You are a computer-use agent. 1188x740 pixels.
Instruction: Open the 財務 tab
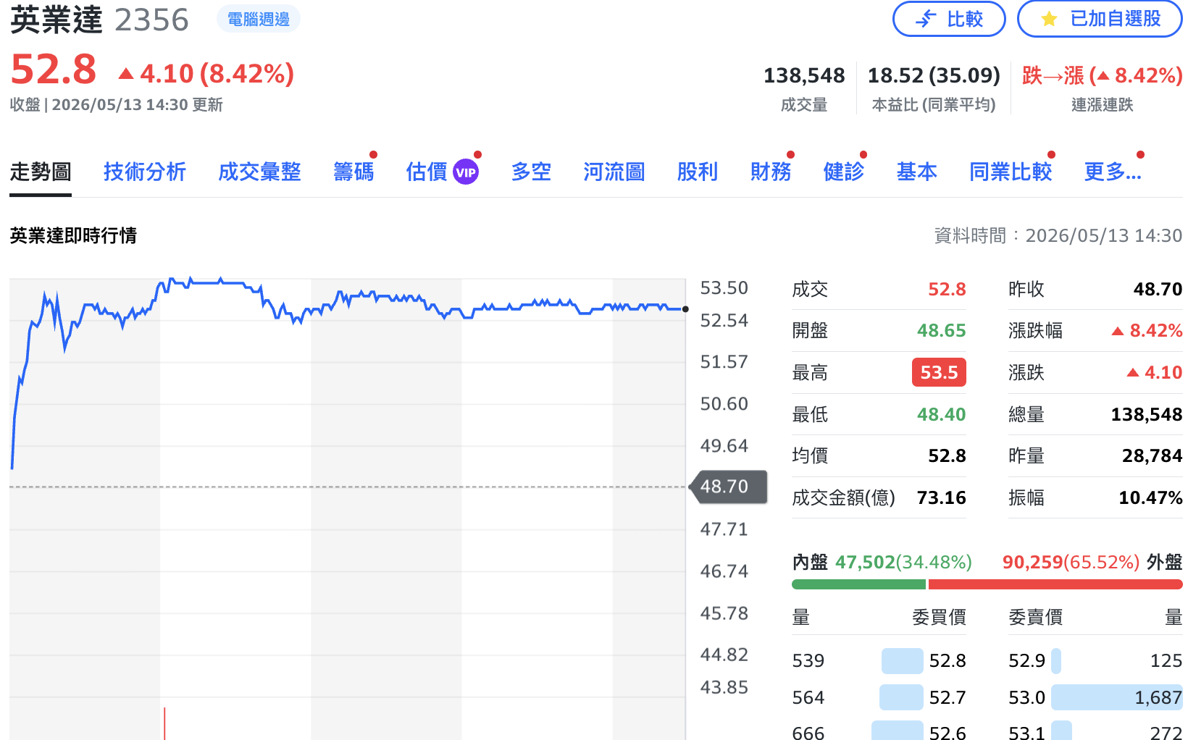(771, 172)
